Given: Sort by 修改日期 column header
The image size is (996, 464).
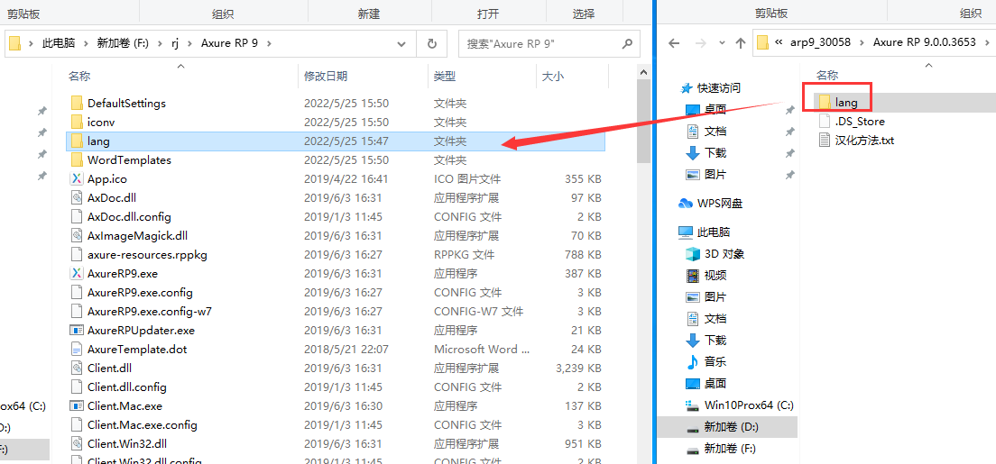Looking at the screenshot, I should [325, 77].
